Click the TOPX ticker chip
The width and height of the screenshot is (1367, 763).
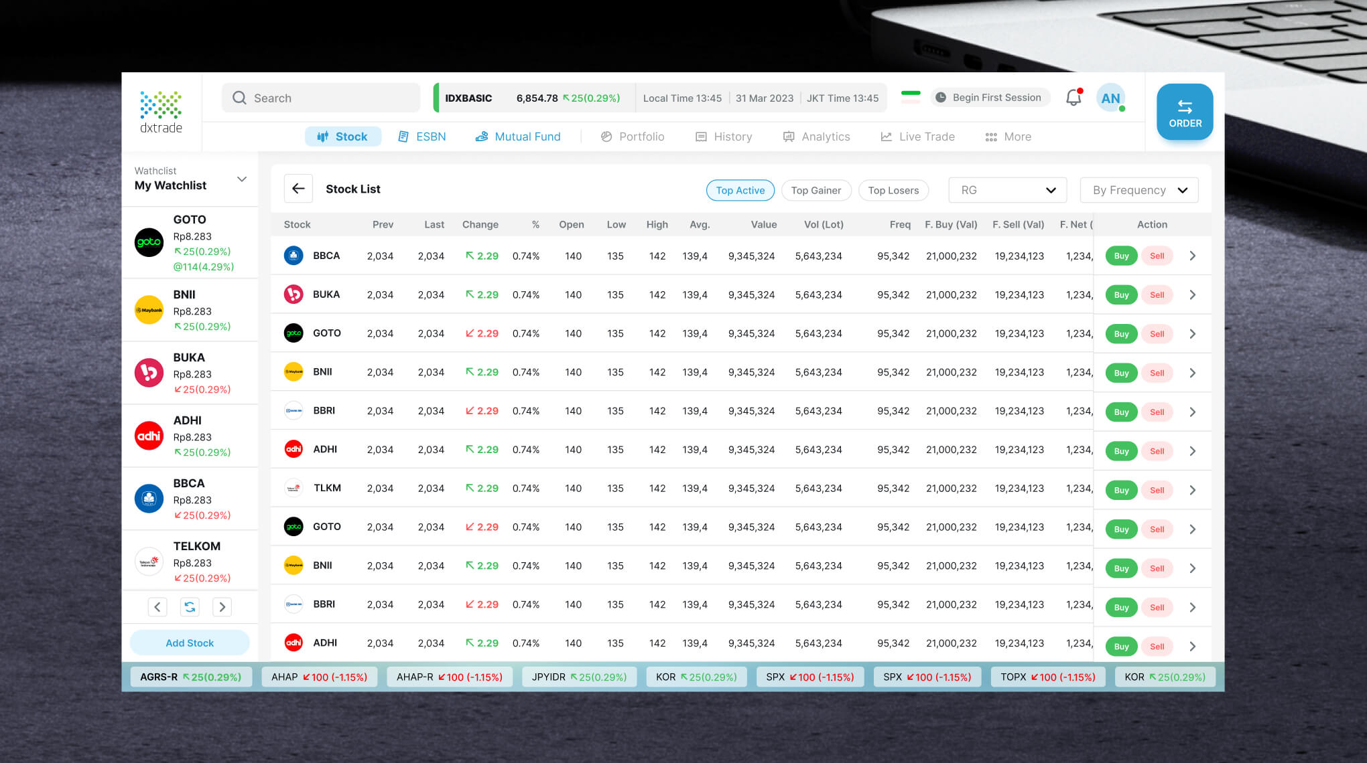(x=1048, y=677)
